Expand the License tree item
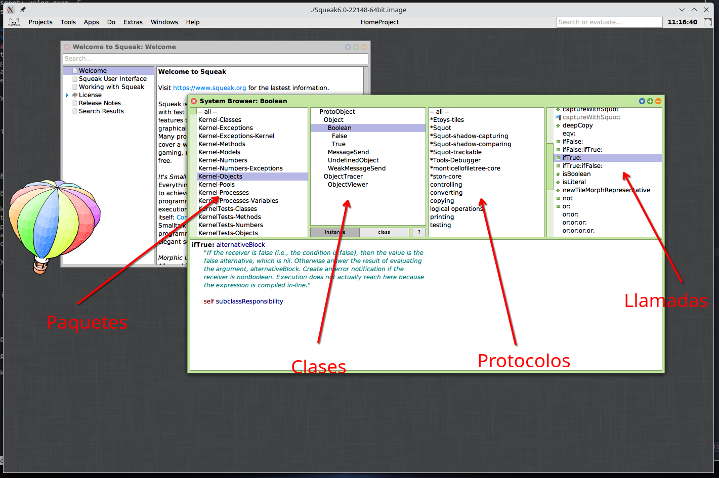Image resolution: width=719 pixels, height=478 pixels. coord(67,95)
